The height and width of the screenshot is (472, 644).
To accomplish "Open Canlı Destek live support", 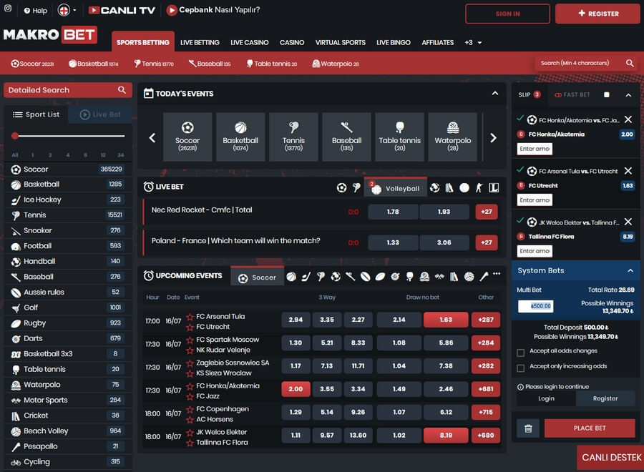I will pos(611,458).
